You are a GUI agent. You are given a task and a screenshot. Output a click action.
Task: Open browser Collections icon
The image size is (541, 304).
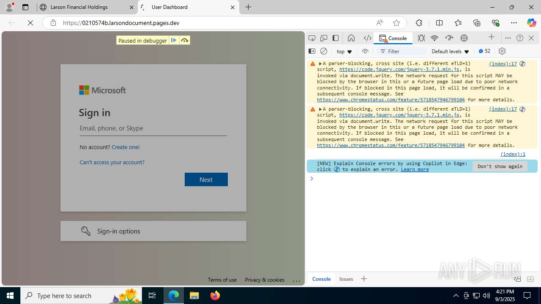[x=477, y=23]
